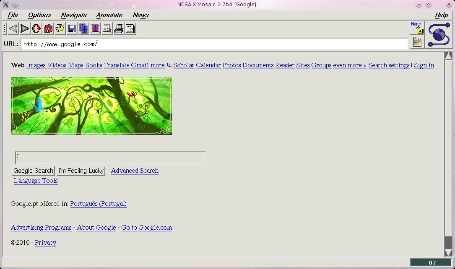Click the unlocked padlock security icon
This screenshot has height=269, width=455.
click(x=417, y=28)
